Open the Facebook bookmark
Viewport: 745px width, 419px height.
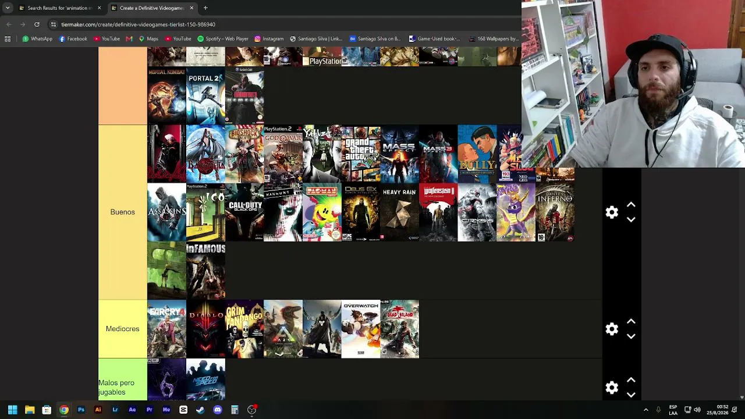pyautogui.click(x=73, y=39)
